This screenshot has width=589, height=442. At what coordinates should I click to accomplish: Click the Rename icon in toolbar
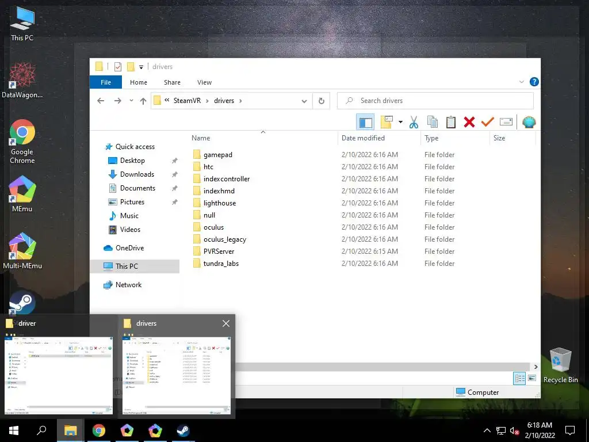coord(506,122)
